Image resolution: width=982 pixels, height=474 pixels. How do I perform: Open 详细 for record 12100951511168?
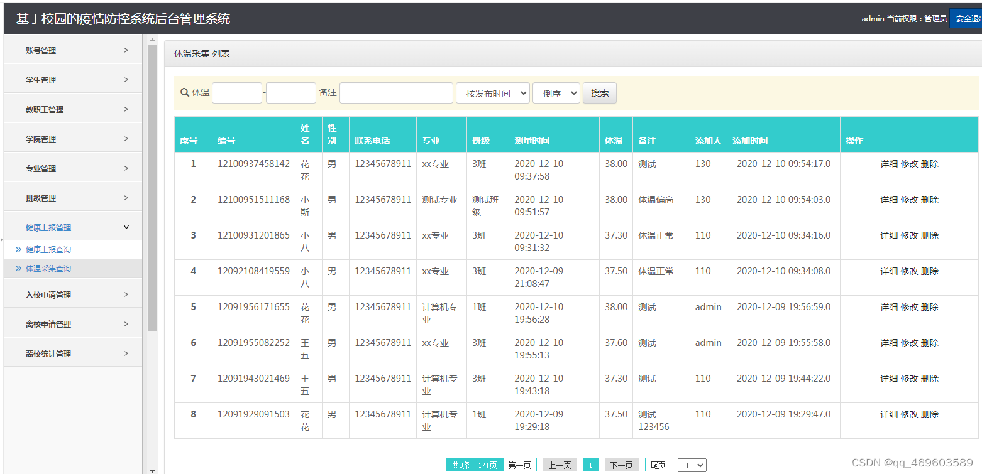point(889,200)
